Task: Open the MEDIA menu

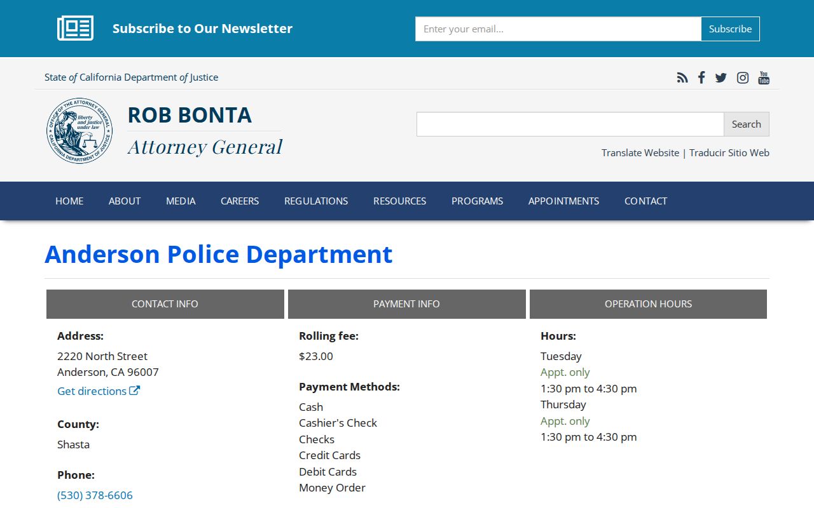Action: [181, 201]
